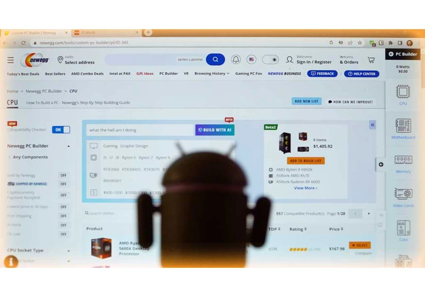Image resolution: width=425 pixels, height=297 pixels.
Task: Toggle the Compatibility Checker ON switch
Action: 61,130
